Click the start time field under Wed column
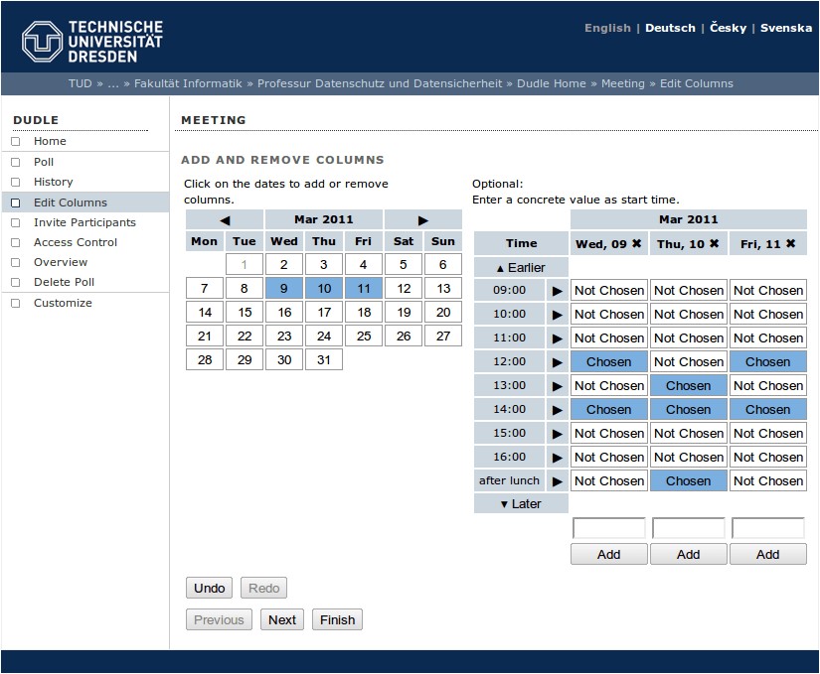This screenshot has height=674, width=820. pyautogui.click(x=608, y=529)
